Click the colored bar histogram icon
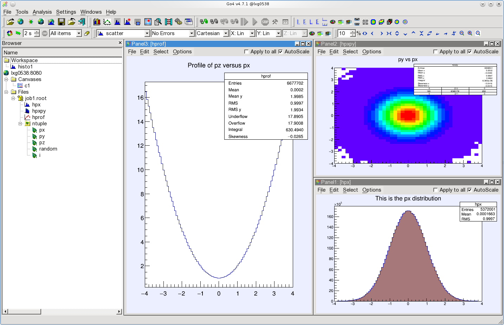 coord(97,22)
